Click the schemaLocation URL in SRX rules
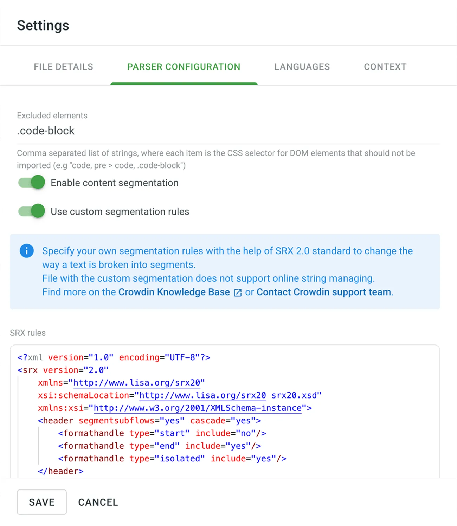The image size is (457, 526). pos(202,395)
